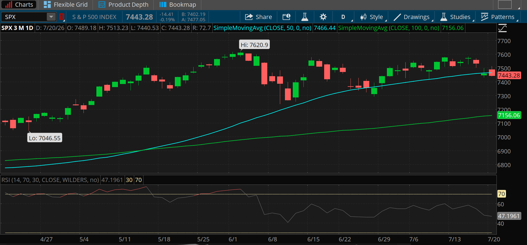Click the 6800 price axis label
This screenshot has width=527, height=245.
pyautogui.click(x=504, y=165)
